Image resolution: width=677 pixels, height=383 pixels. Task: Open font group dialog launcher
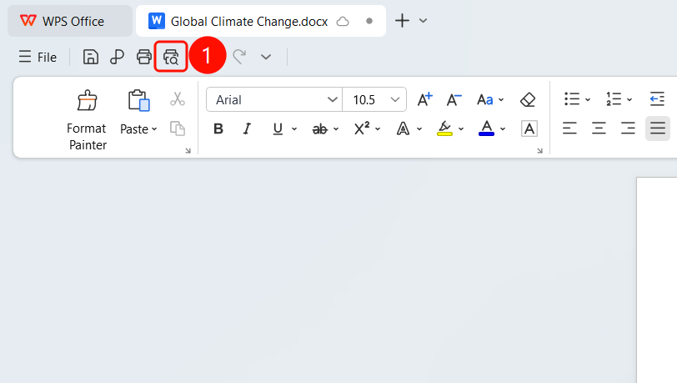click(x=539, y=150)
